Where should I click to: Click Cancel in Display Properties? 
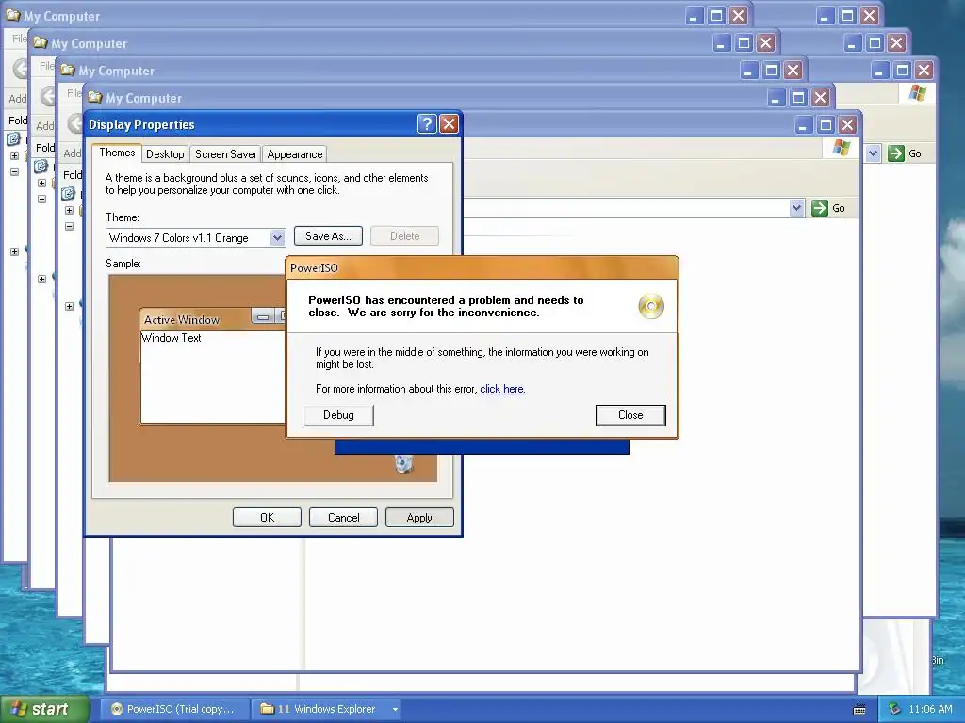(343, 518)
